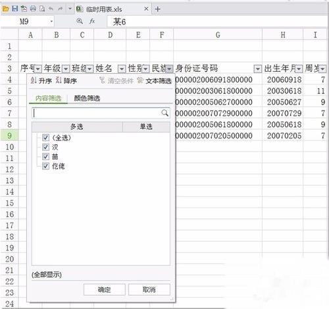The height and width of the screenshot is (309, 329).
Task: Switch to 颜色筛选 tab
Action: pyautogui.click(x=87, y=98)
